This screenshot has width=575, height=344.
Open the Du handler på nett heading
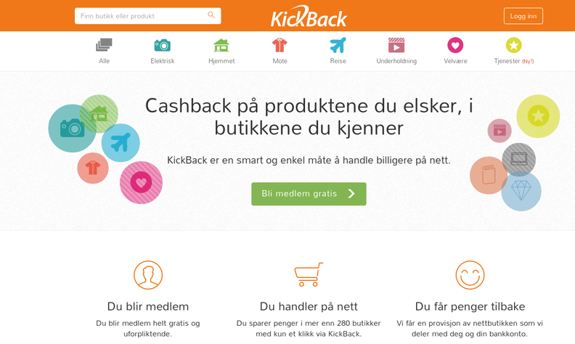(309, 306)
